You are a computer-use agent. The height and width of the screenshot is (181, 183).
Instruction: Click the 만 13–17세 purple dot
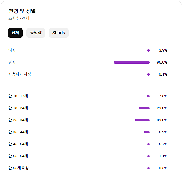(x=148, y=96)
